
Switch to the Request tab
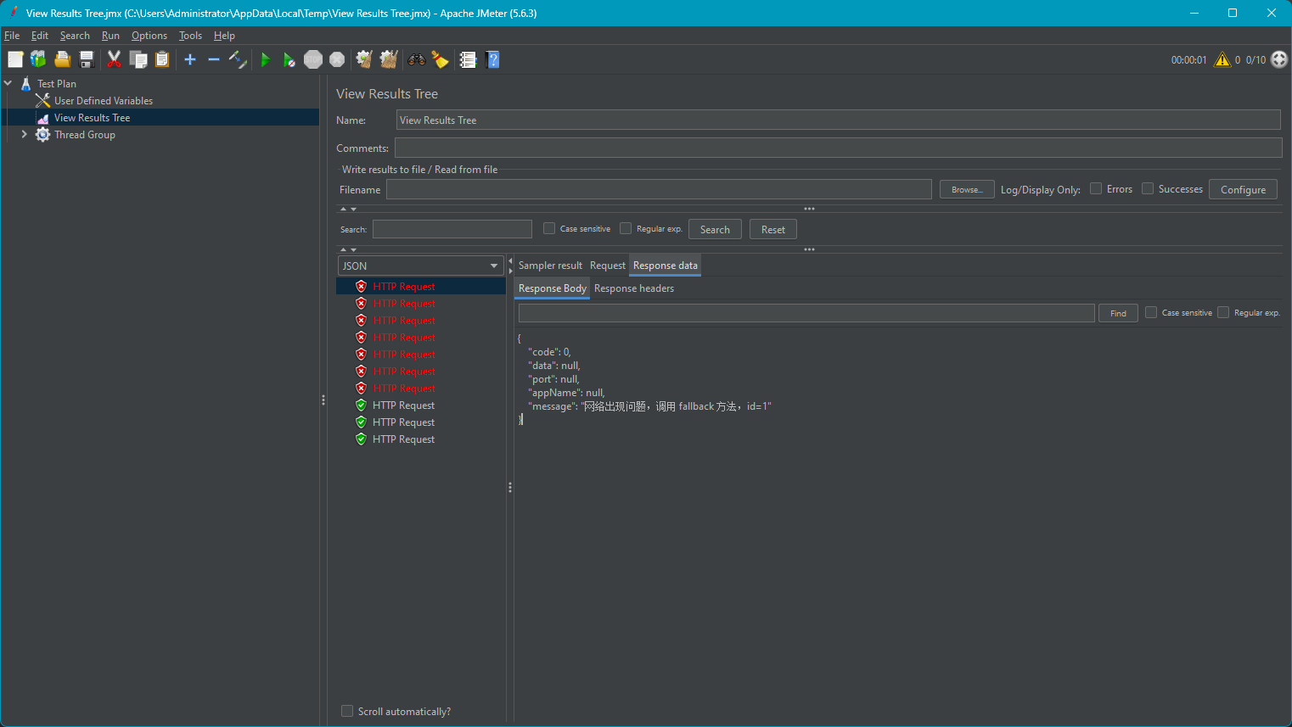coord(608,266)
